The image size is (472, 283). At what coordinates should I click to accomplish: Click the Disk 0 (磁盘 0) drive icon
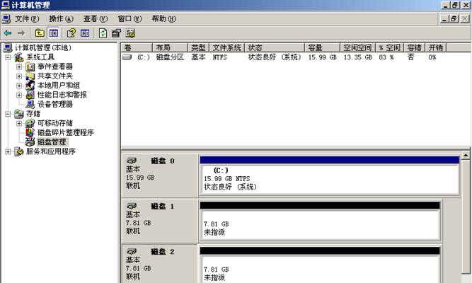[x=131, y=161]
